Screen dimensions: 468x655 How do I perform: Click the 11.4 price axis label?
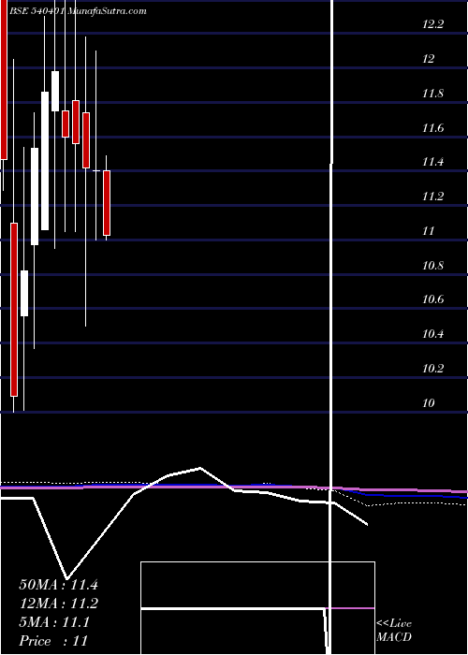coord(432,162)
